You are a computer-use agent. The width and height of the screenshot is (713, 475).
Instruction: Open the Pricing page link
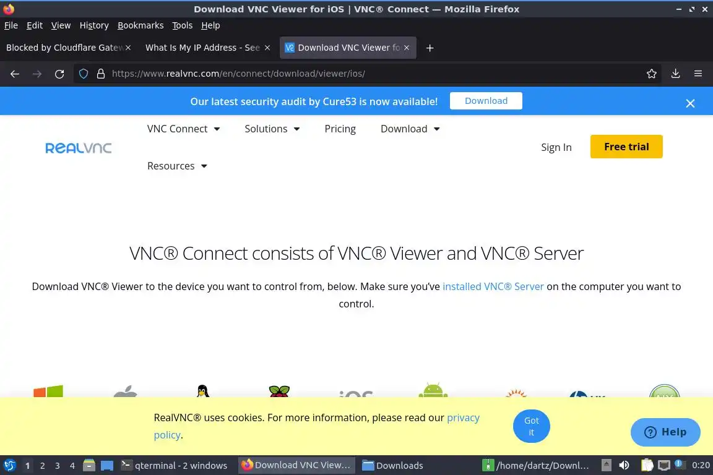pos(340,129)
